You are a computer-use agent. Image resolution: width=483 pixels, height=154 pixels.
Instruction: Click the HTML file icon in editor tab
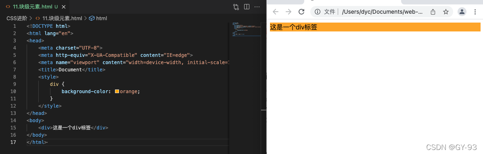[8, 6]
